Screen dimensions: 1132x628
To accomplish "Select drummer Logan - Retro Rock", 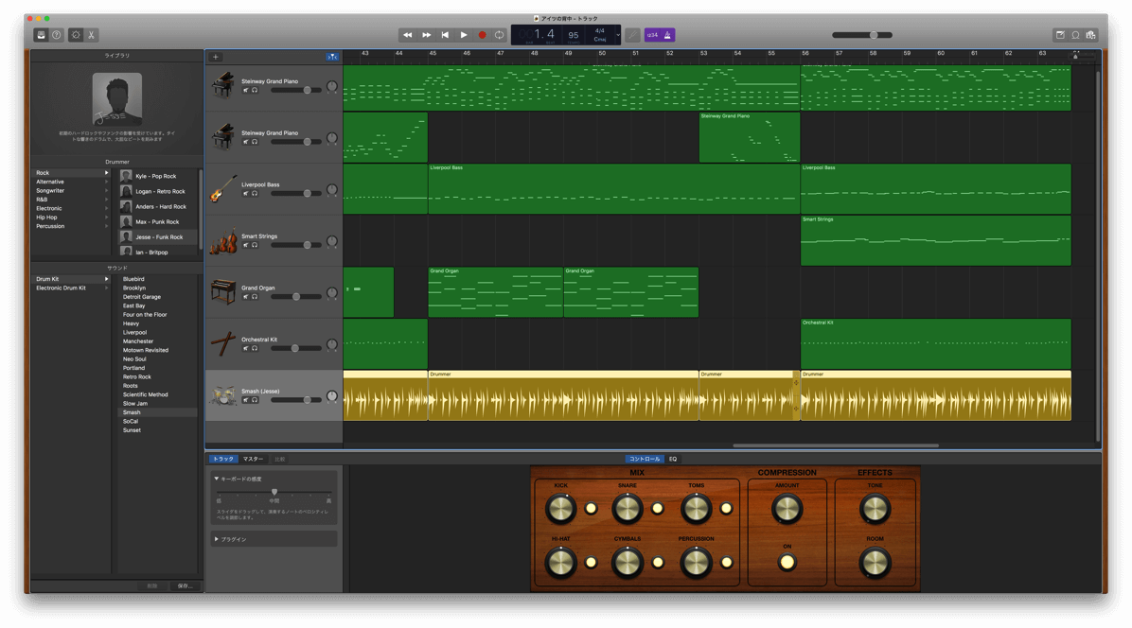I will (157, 191).
